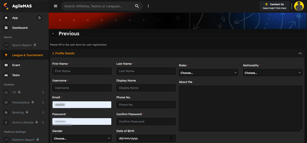Screen dimensions: 307x143
Task: Click the AgileMAS logo
Action: point(18,6)
